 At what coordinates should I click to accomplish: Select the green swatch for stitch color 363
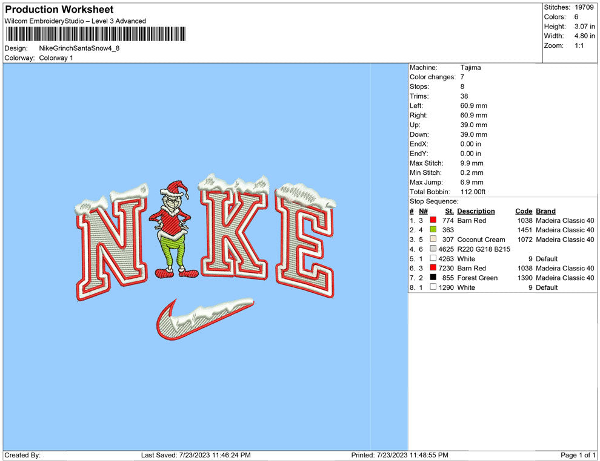[x=433, y=230]
